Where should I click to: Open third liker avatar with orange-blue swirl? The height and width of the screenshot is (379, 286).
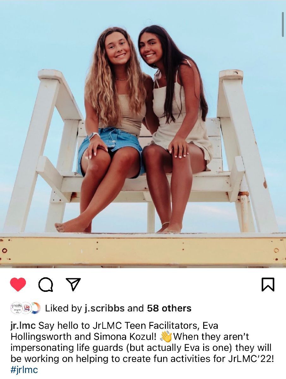35,308
